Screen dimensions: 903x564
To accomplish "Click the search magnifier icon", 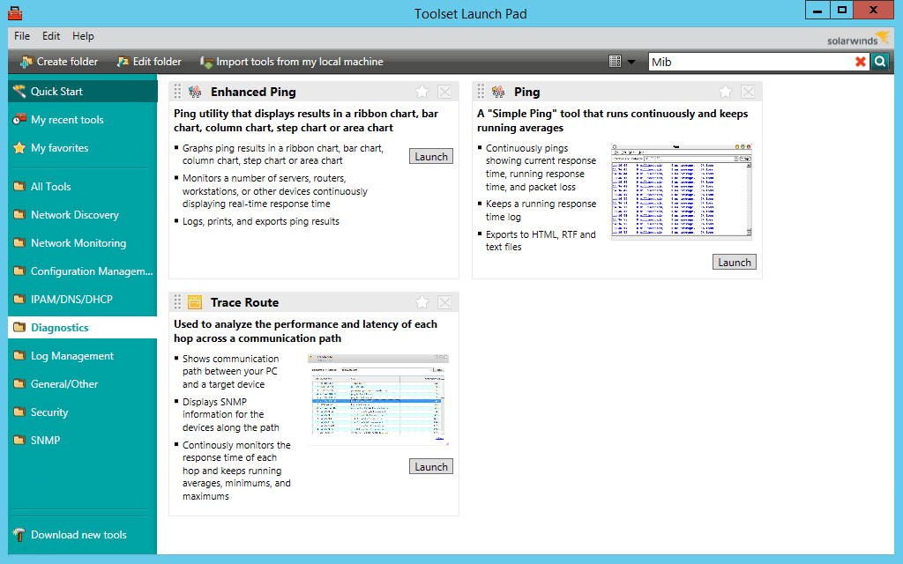I will pyautogui.click(x=879, y=62).
